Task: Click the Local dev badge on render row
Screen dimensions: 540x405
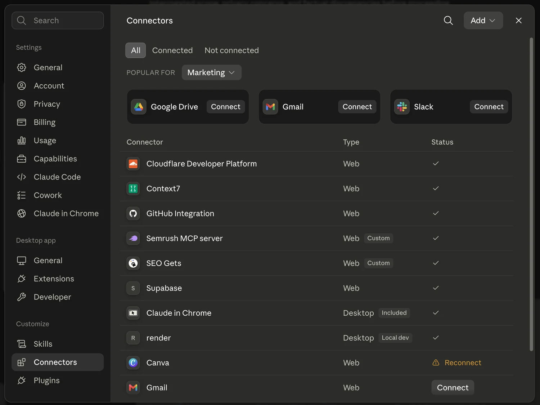Action: coord(395,338)
